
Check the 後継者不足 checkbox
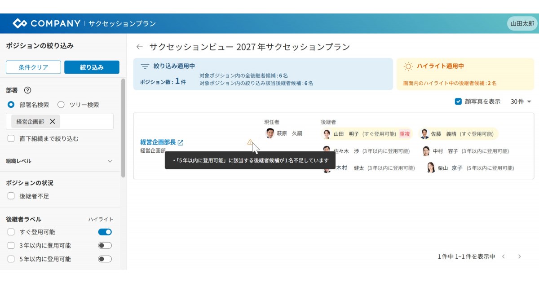pos(11,196)
